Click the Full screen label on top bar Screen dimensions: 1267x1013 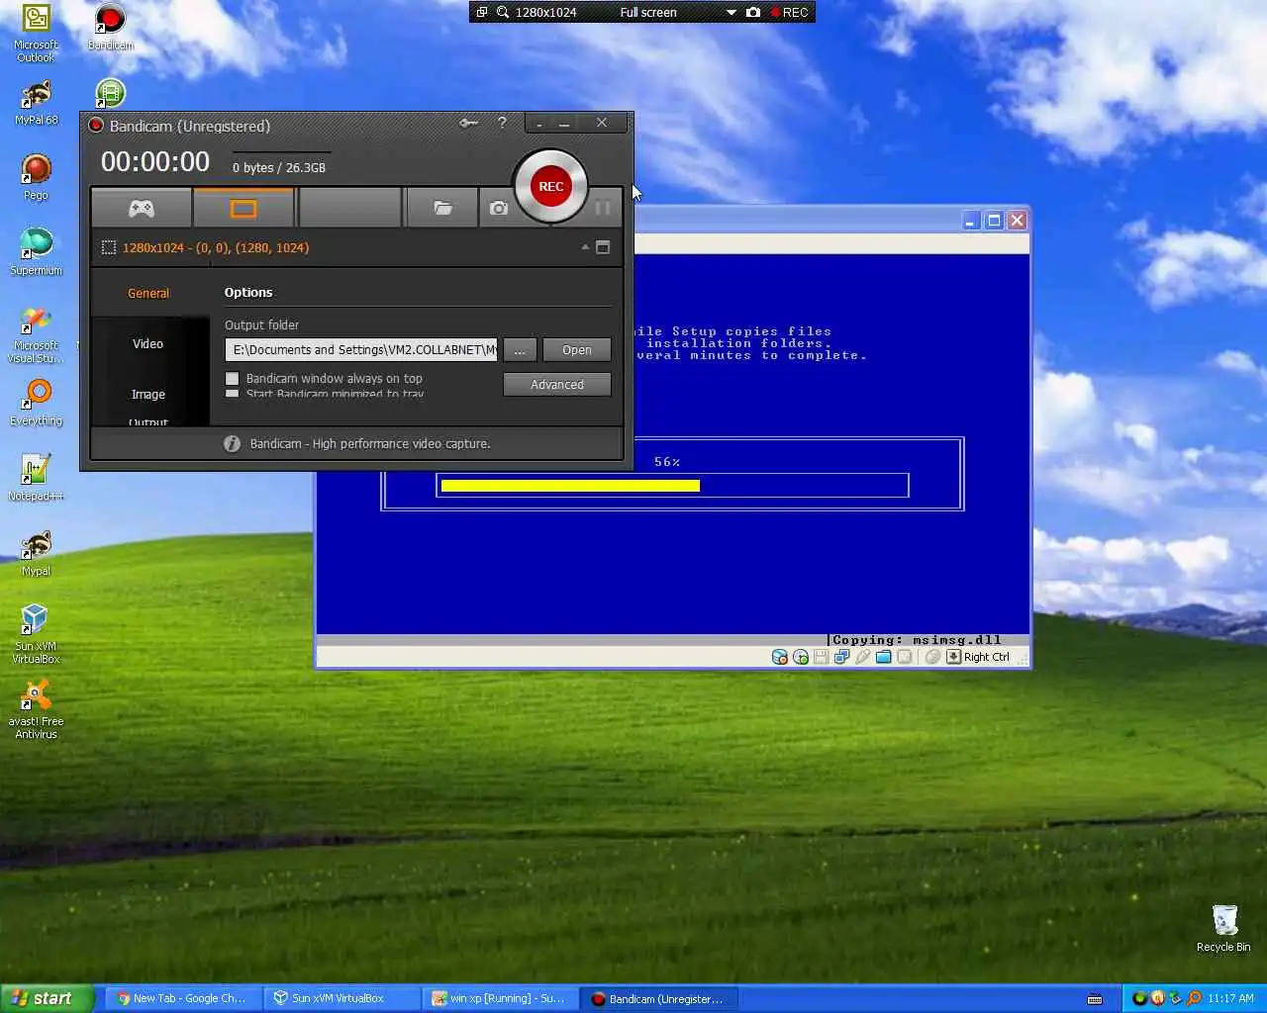point(648,12)
